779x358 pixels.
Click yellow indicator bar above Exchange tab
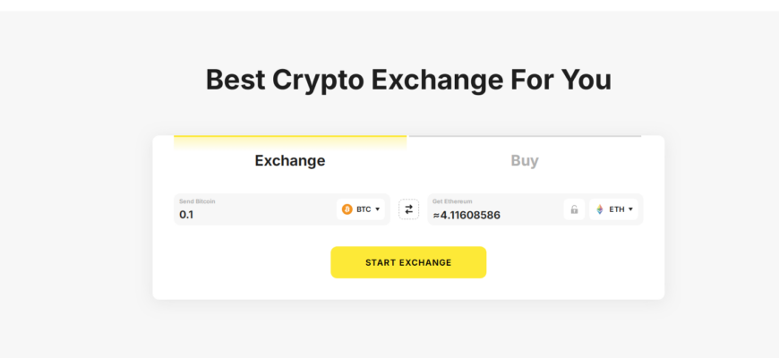290,136
